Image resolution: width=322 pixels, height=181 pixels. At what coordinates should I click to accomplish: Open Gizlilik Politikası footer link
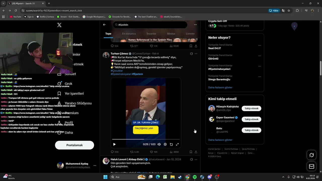pyautogui.click(x=231, y=149)
